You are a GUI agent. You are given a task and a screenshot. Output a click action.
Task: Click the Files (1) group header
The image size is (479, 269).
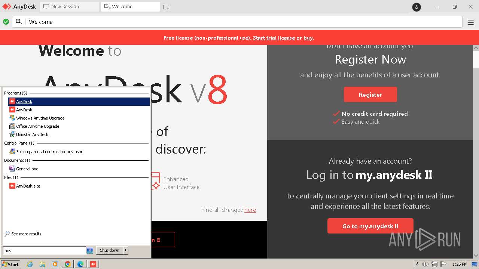click(x=11, y=177)
